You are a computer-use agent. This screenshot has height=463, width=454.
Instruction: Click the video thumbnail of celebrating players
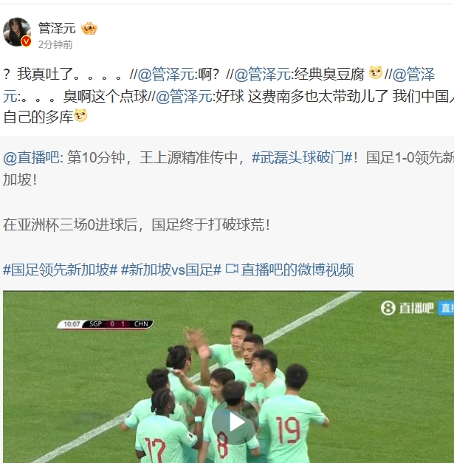point(228,377)
